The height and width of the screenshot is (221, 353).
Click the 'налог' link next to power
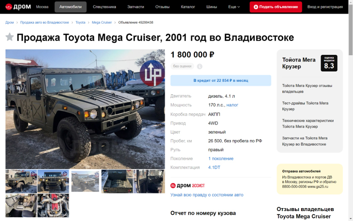[x=232, y=105]
